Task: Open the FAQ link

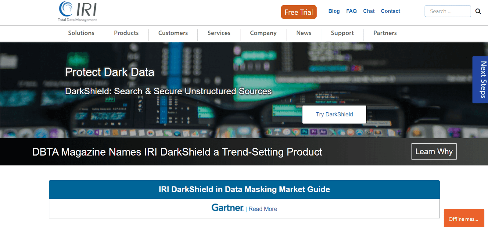Action: [351, 11]
